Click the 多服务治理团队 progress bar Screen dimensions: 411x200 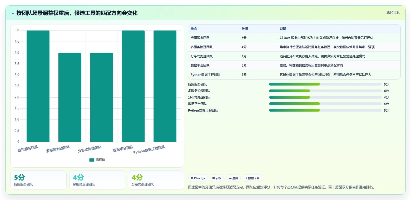(325, 91)
